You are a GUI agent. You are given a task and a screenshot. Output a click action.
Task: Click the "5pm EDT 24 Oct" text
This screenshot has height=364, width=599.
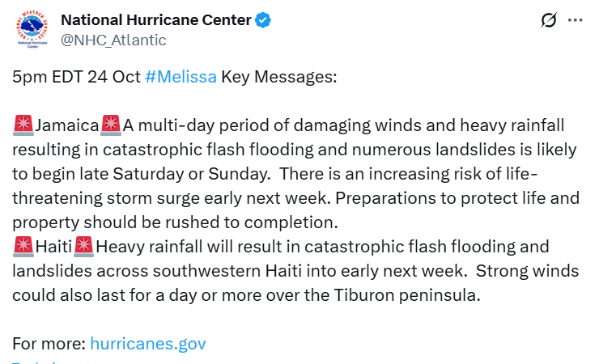[x=76, y=77]
